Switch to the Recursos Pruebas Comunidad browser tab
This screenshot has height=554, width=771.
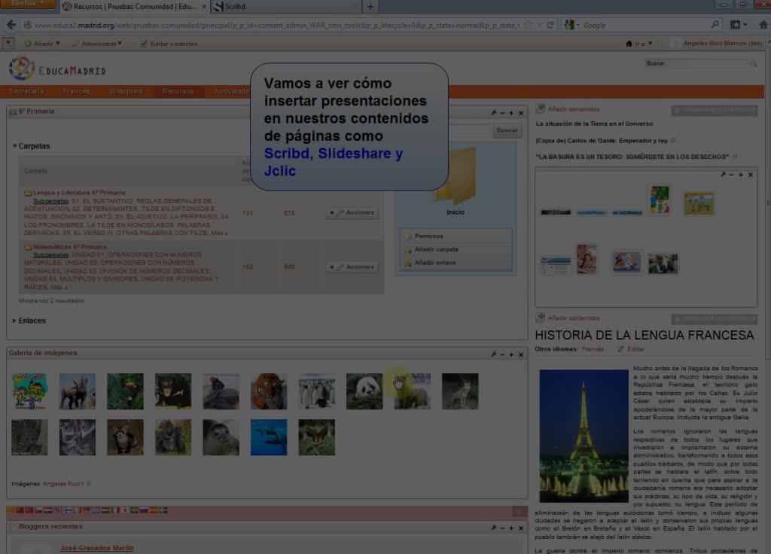(134, 6)
